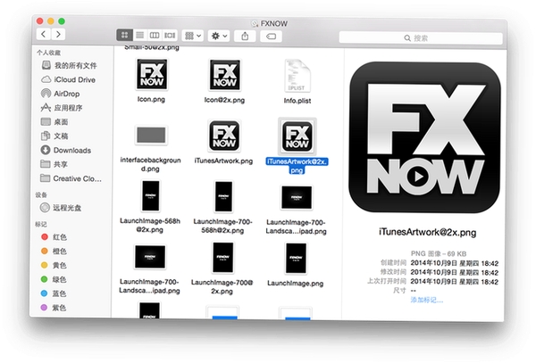Focus the search field
536x363 pixels.
pyautogui.click(x=421, y=37)
